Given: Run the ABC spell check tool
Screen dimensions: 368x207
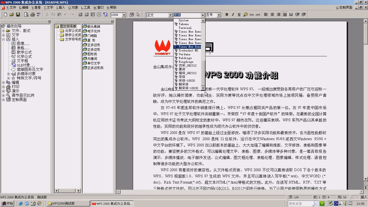Looking at the screenshot, I should pyautogui.click(x=39, y=15).
